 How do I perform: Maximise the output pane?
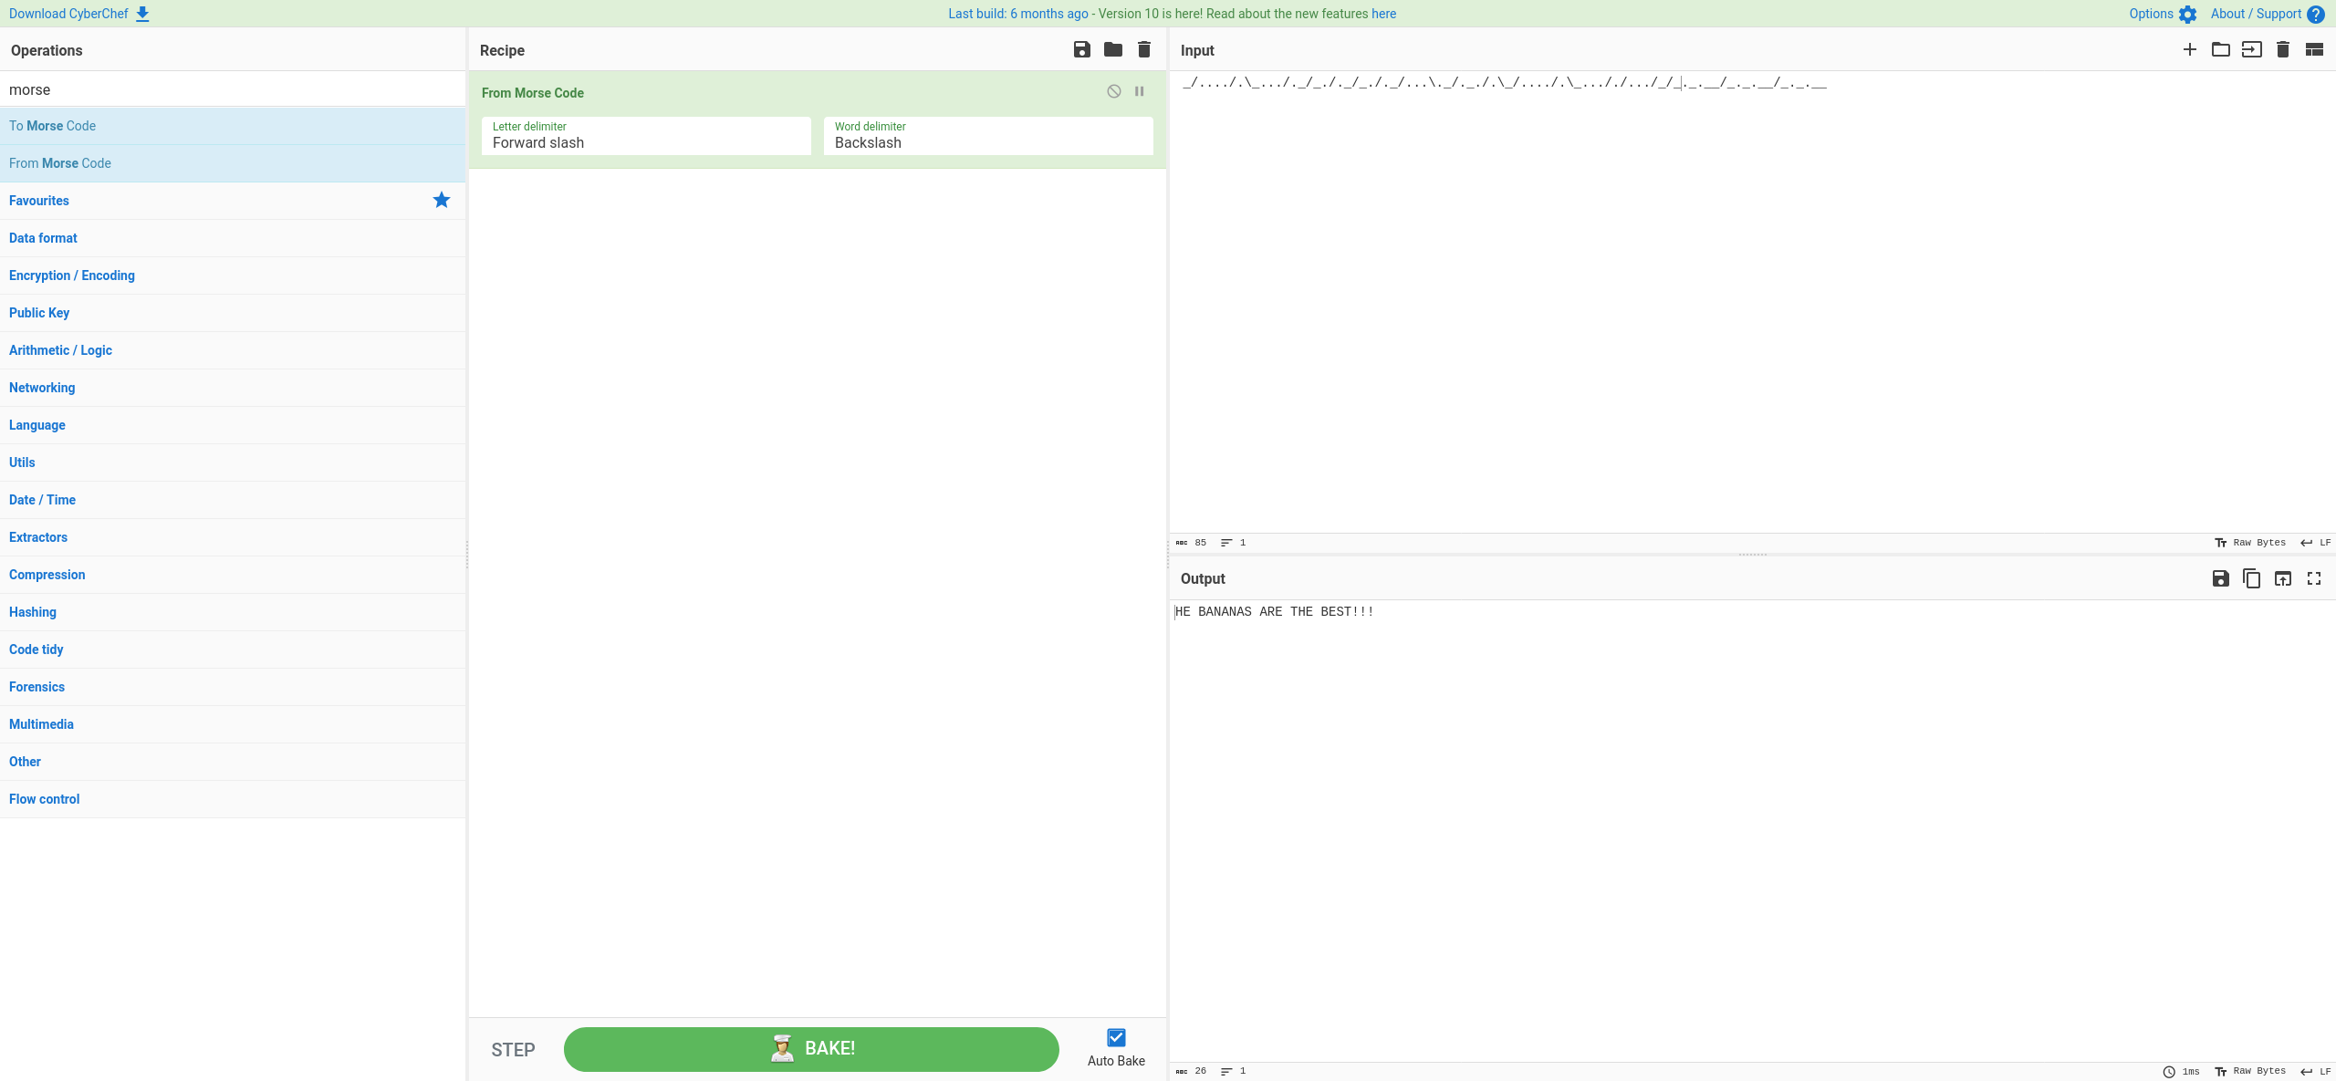click(x=2313, y=578)
